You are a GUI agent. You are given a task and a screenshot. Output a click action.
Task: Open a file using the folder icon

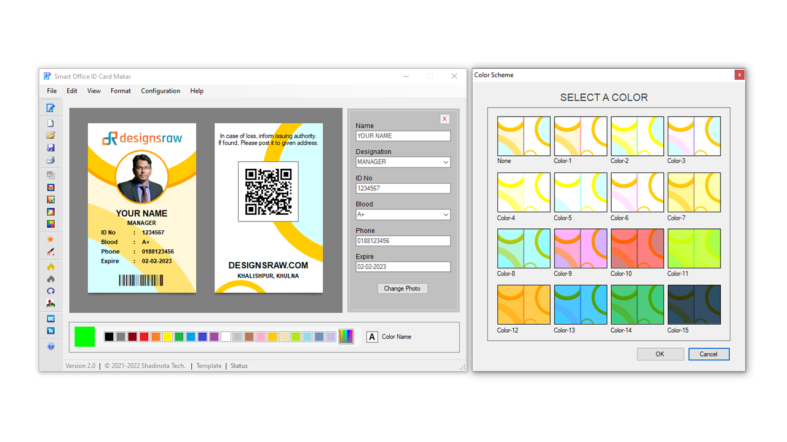50,135
